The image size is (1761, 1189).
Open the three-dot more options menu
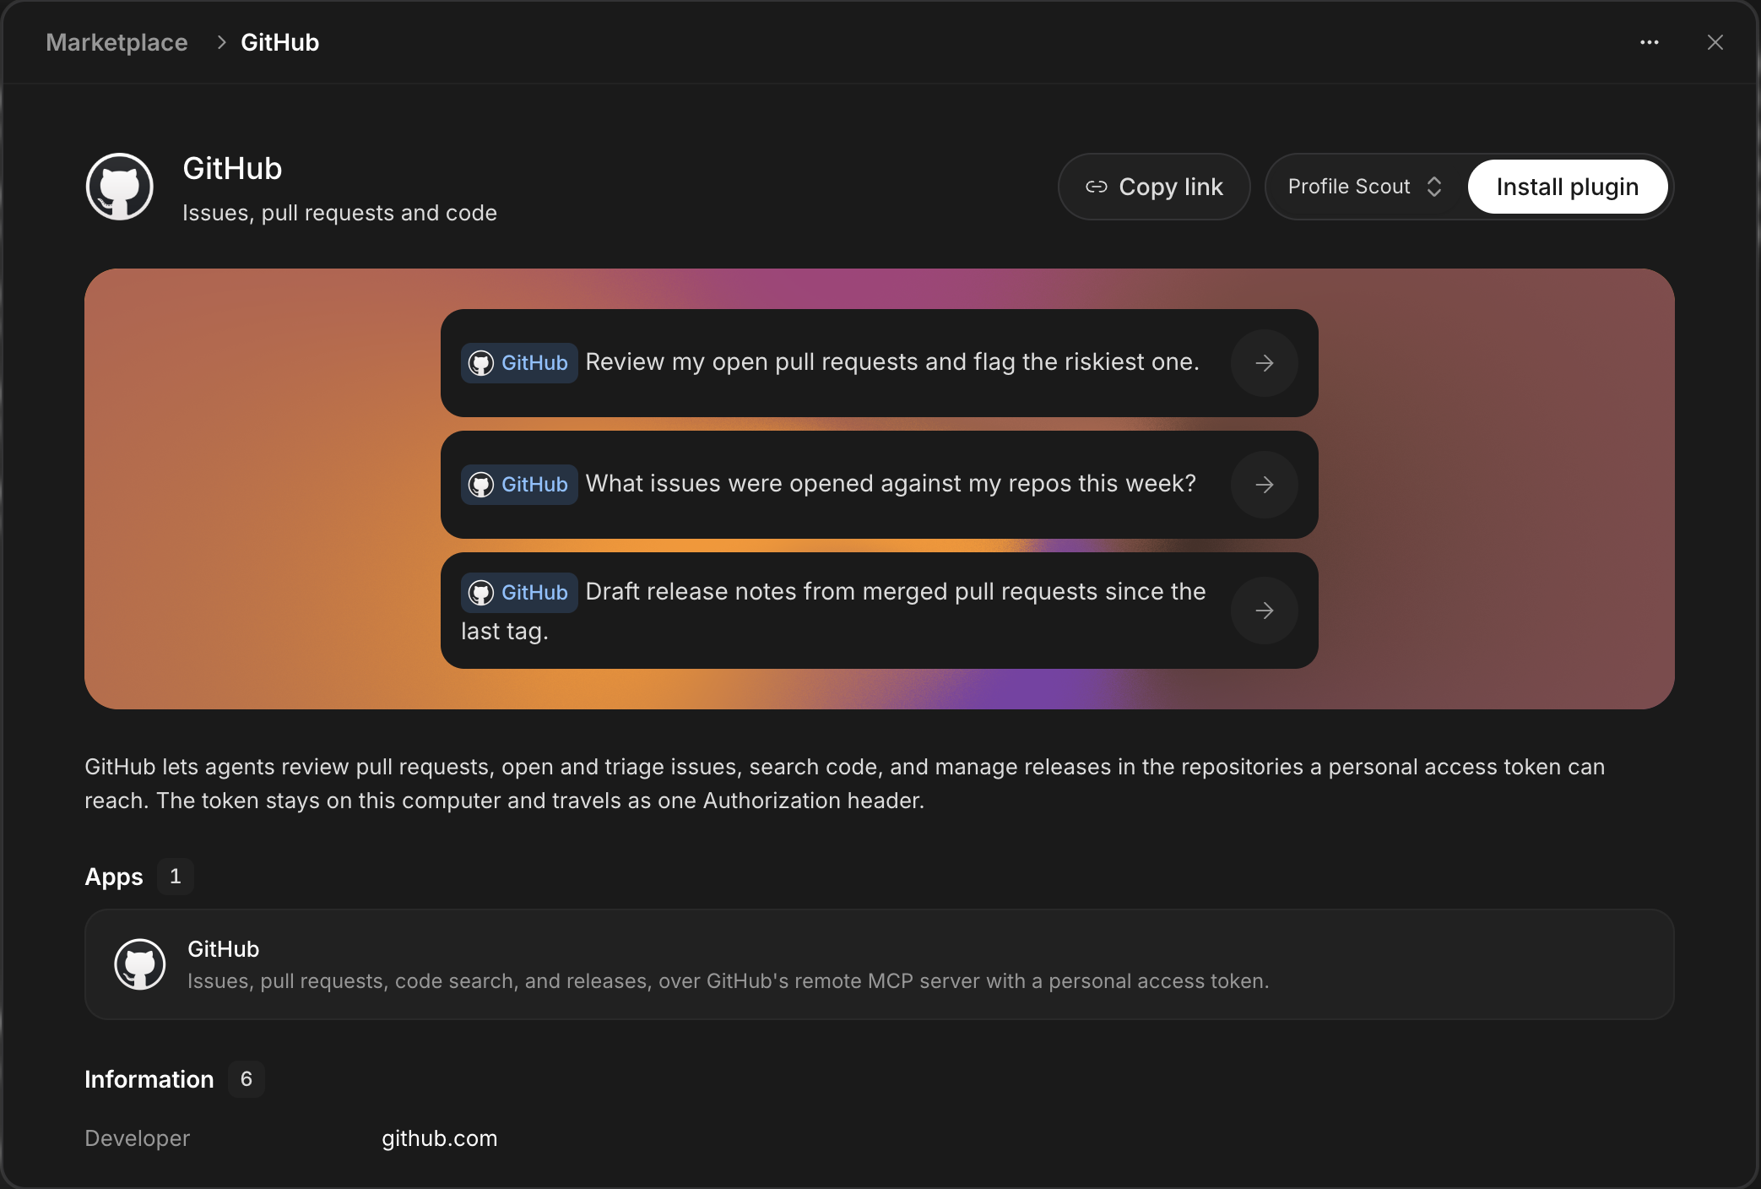click(x=1649, y=42)
